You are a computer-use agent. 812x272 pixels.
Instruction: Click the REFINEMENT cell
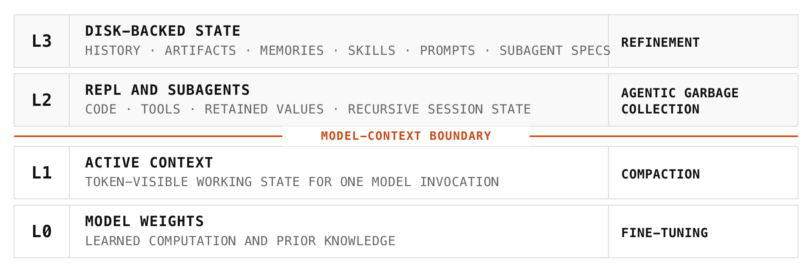pyautogui.click(x=703, y=41)
